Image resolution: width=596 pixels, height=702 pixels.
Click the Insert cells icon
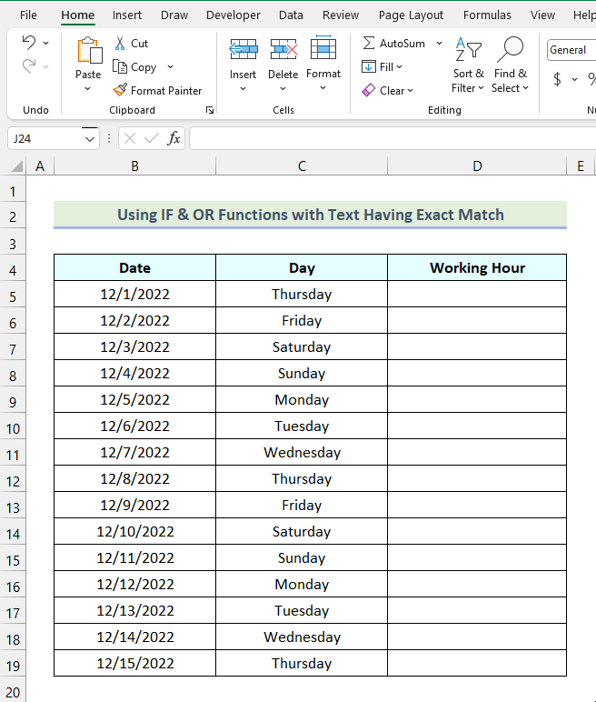coord(243,49)
